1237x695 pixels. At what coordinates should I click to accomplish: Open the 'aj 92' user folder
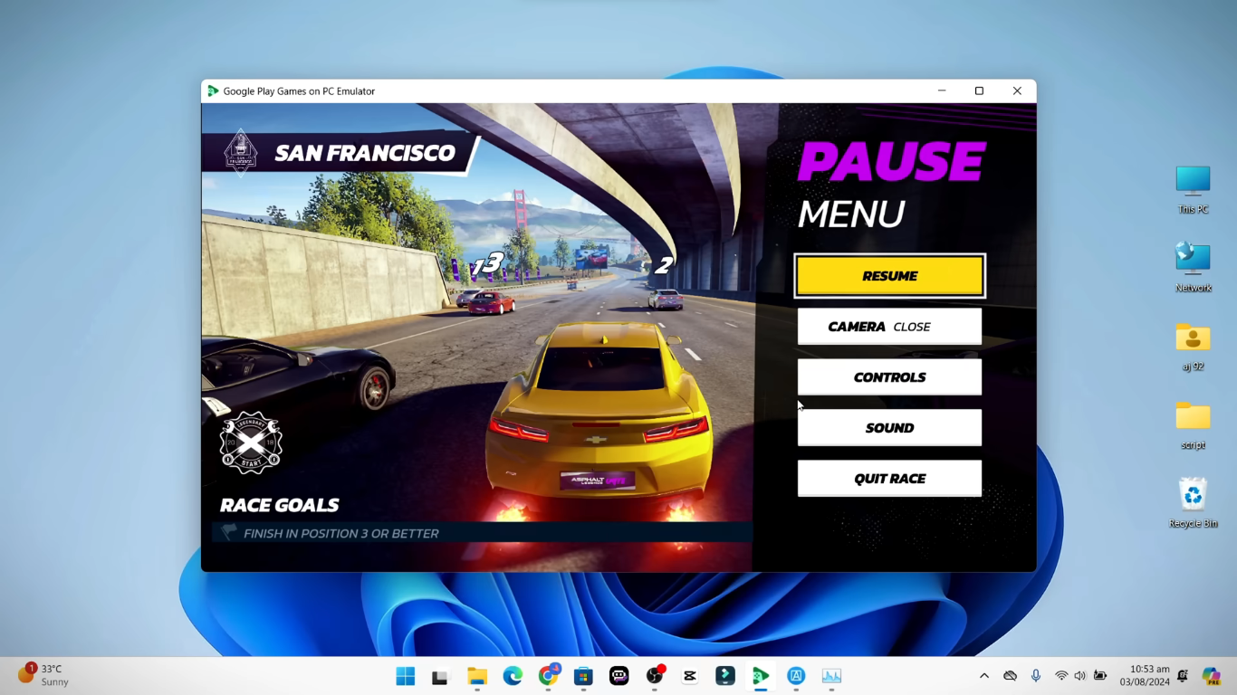[1193, 347]
